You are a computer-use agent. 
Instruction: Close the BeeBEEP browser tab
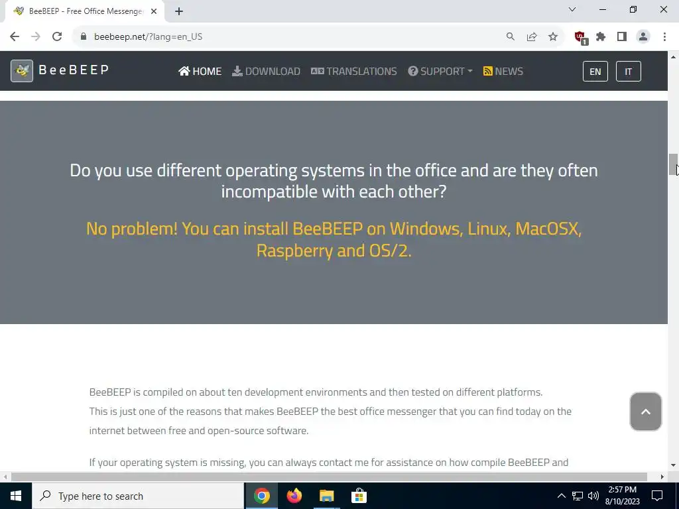(154, 11)
